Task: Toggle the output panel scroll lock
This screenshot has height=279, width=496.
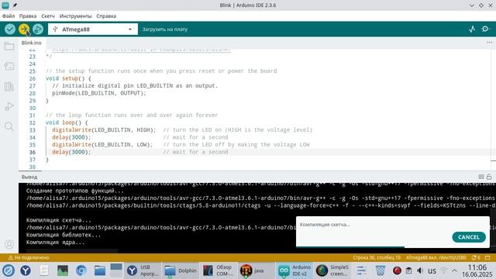Action: click(489, 177)
